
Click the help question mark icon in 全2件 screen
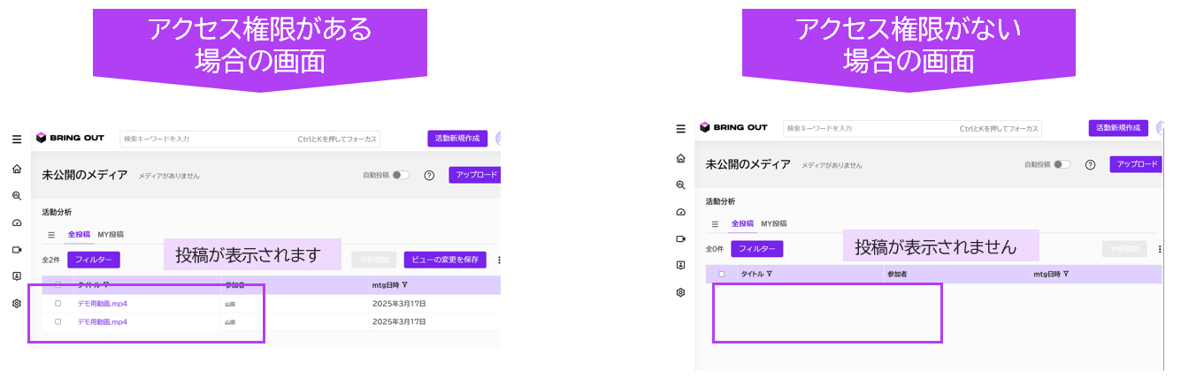pyautogui.click(x=429, y=176)
